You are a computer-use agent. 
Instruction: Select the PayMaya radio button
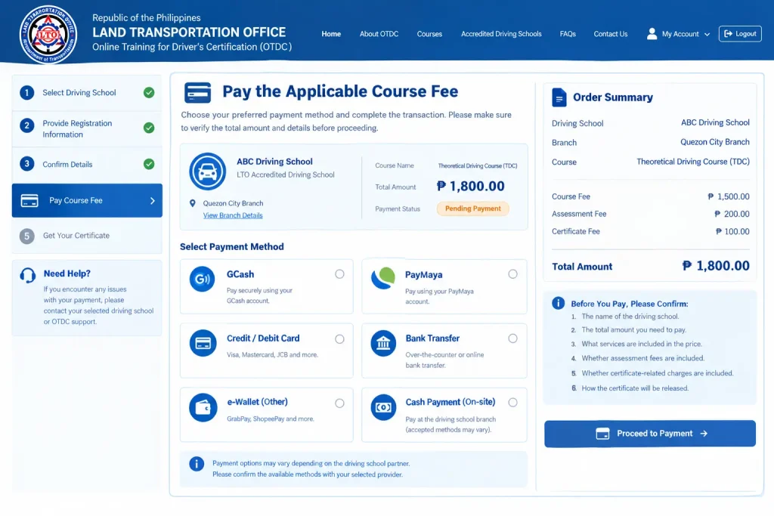click(513, 273)
